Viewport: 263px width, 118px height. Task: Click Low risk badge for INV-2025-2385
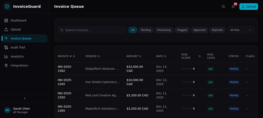(x=210, y=109)
